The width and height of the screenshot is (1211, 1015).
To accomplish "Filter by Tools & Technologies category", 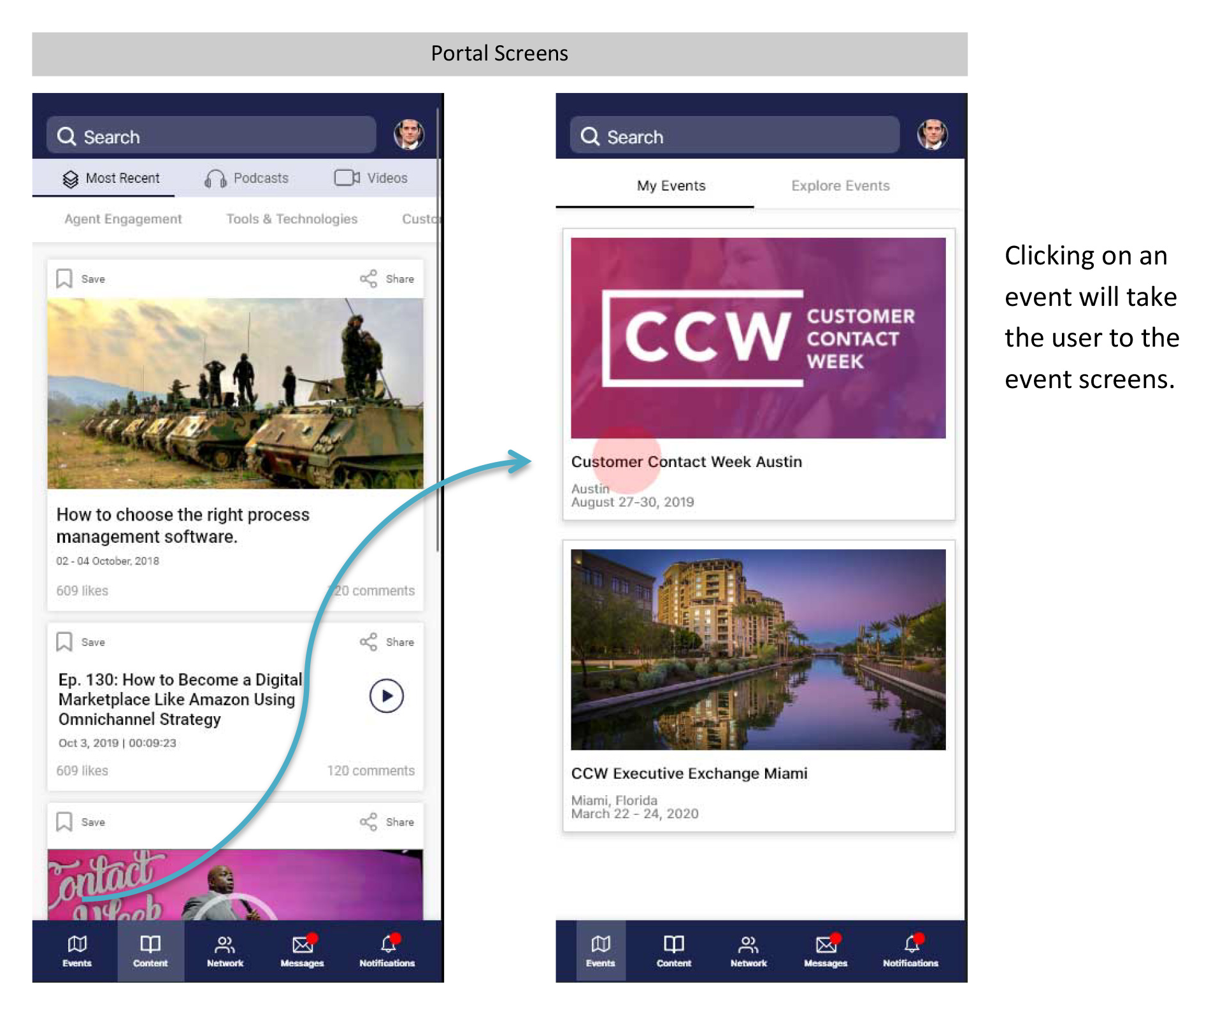I will pyautogui.click(x=292, y=219).
